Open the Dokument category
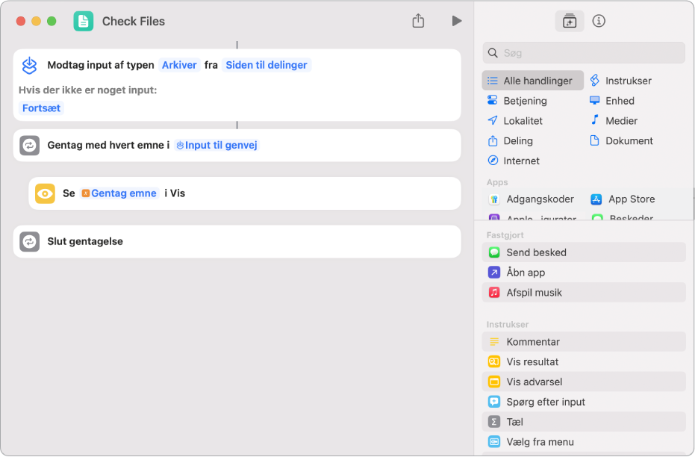The height and width of the screenshot is (457, 695). [621, 141]
